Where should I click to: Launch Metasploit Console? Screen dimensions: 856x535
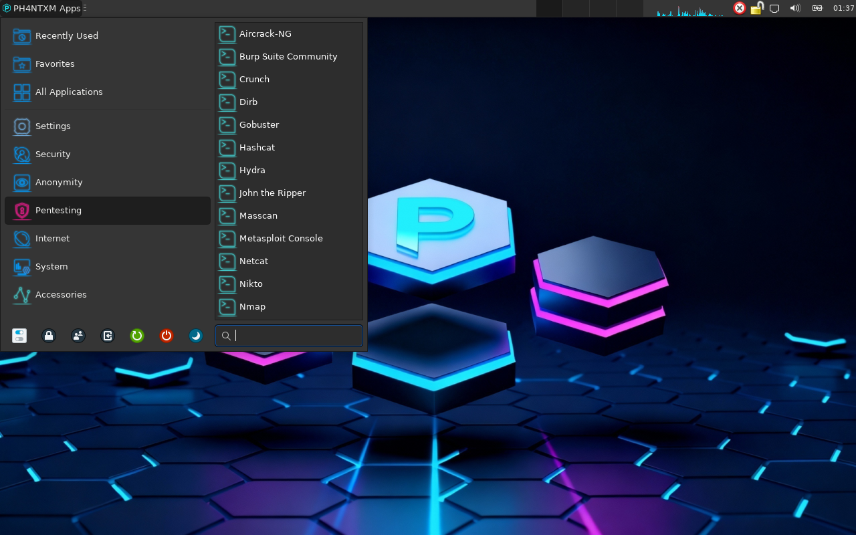click(281, 238)
